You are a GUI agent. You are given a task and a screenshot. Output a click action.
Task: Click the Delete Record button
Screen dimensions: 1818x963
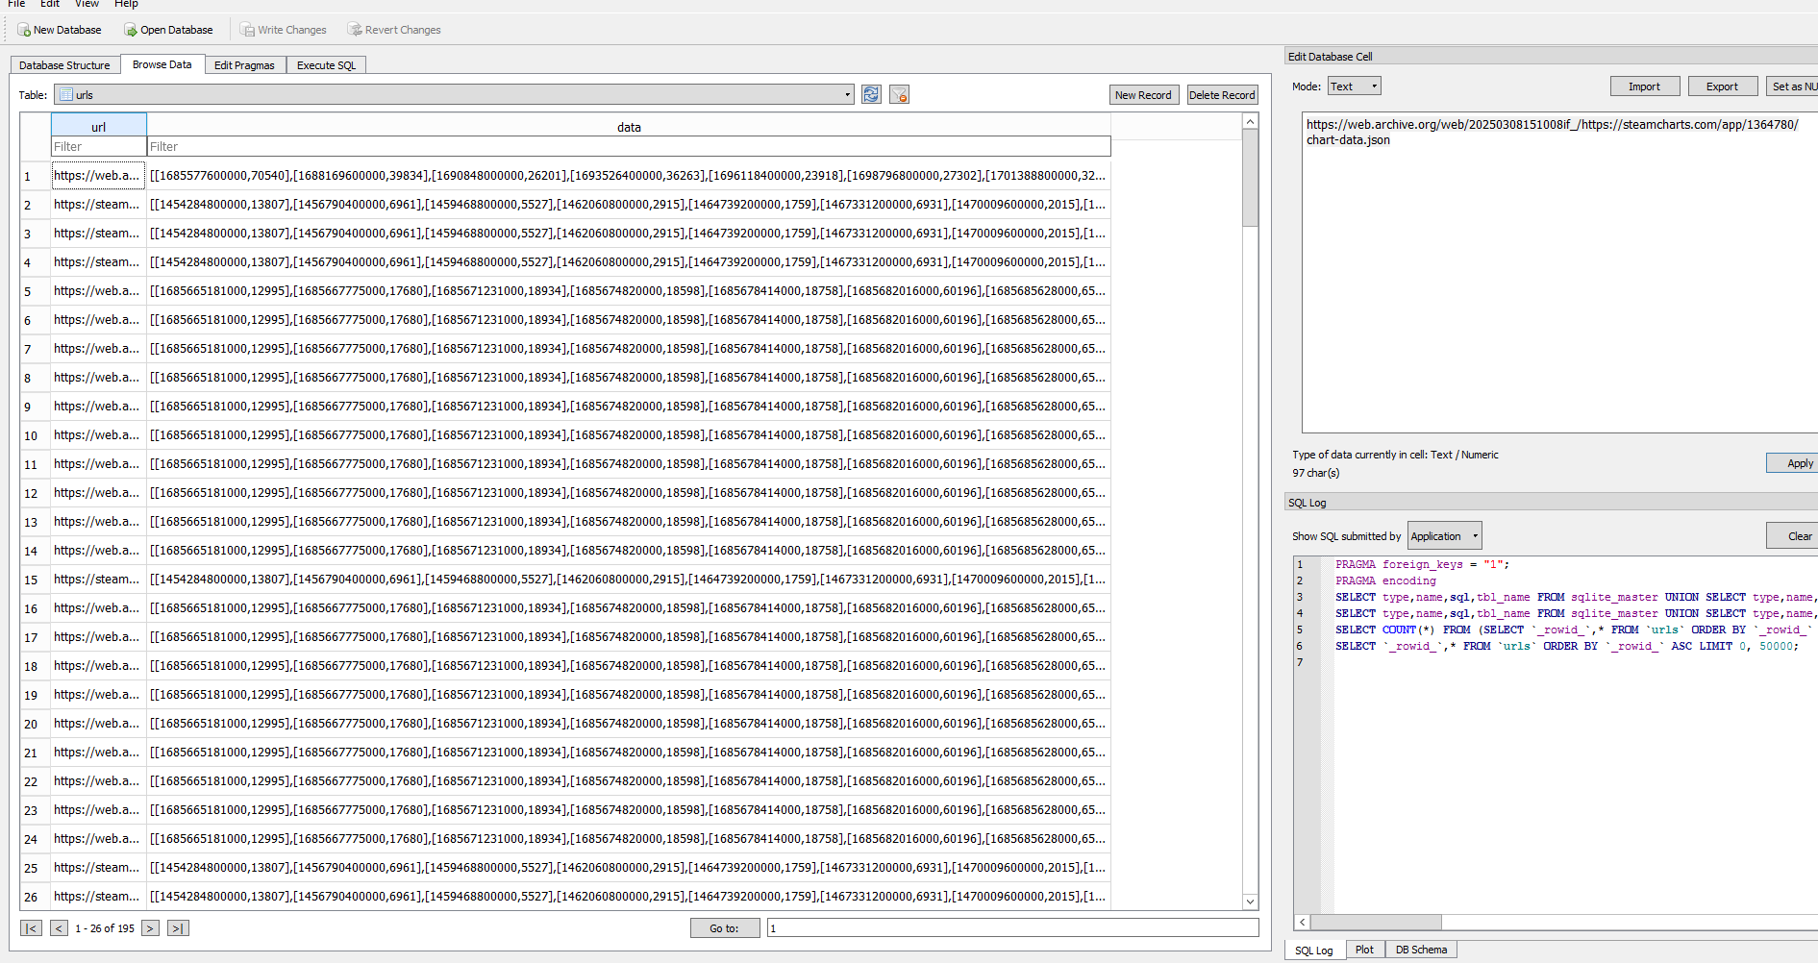[x=1222, y=95]
